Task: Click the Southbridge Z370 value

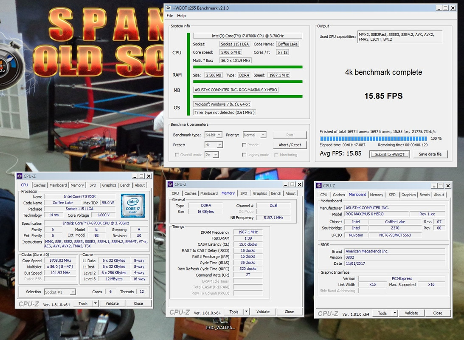Action: 395,228
